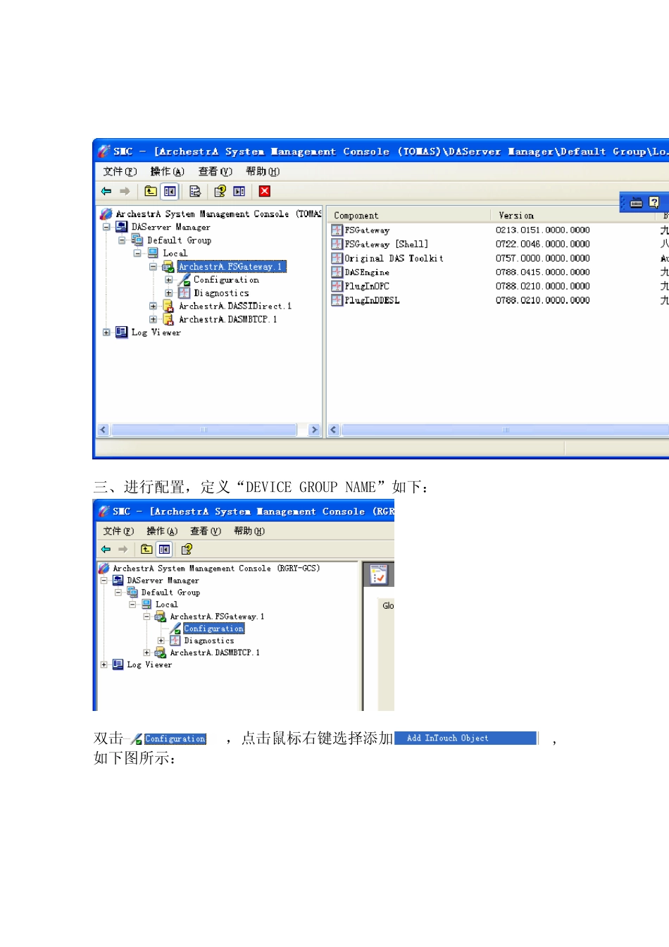Click Up One Level icon in TOMAS console
Image resolution: width=669 pixels, height=947 pixels.
point(151,191)
